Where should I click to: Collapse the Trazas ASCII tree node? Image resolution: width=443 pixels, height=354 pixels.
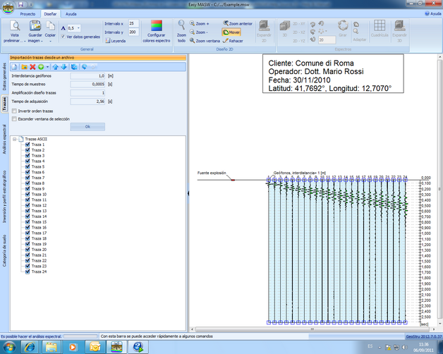tap(14, 139)
